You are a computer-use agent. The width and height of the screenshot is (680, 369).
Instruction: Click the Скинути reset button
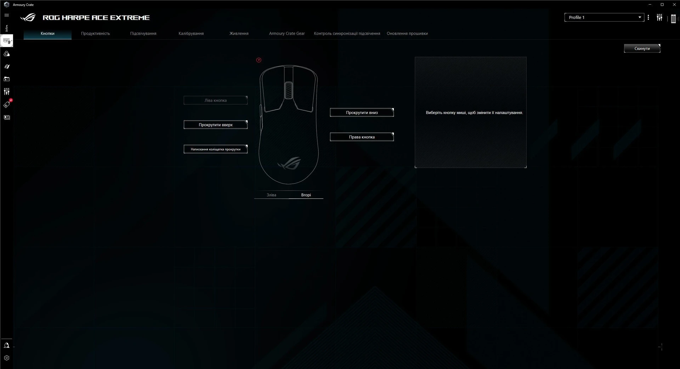tap(642, 48)
